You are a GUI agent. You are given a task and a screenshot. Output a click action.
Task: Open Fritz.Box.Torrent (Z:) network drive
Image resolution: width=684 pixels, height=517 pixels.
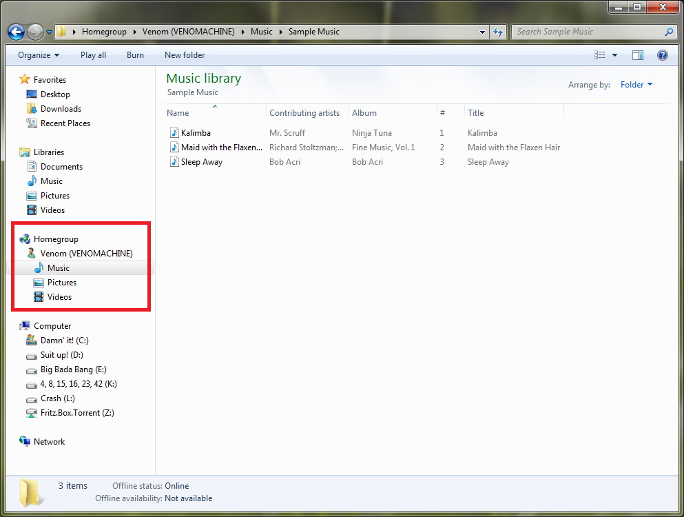click(77, 413)
